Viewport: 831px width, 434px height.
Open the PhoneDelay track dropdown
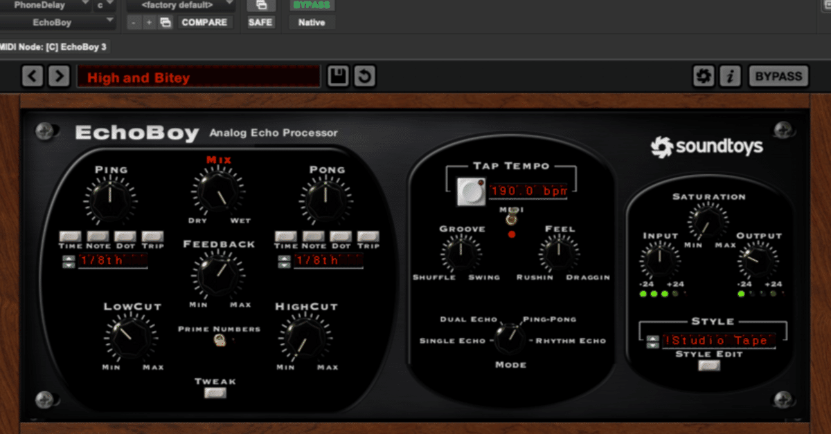point(46,5)
